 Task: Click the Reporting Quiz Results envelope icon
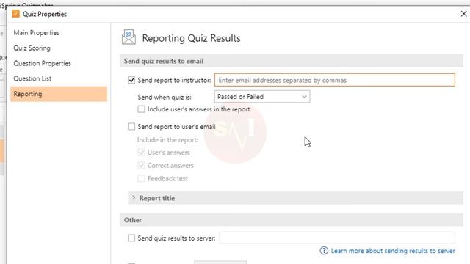coord(129,37)
